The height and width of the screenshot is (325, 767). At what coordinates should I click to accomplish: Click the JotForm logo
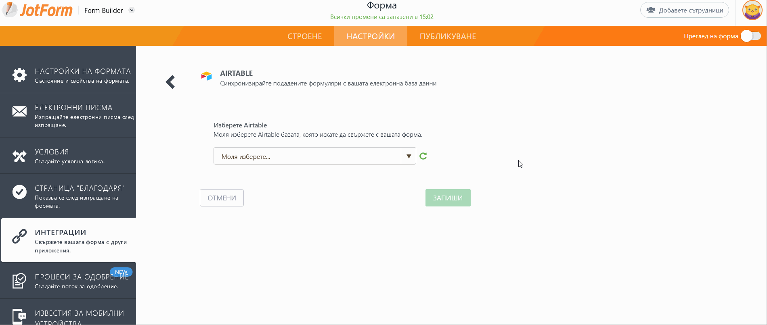pos(37,10)
